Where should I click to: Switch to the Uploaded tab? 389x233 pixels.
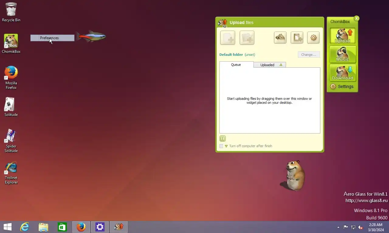[x=270, y=65]
